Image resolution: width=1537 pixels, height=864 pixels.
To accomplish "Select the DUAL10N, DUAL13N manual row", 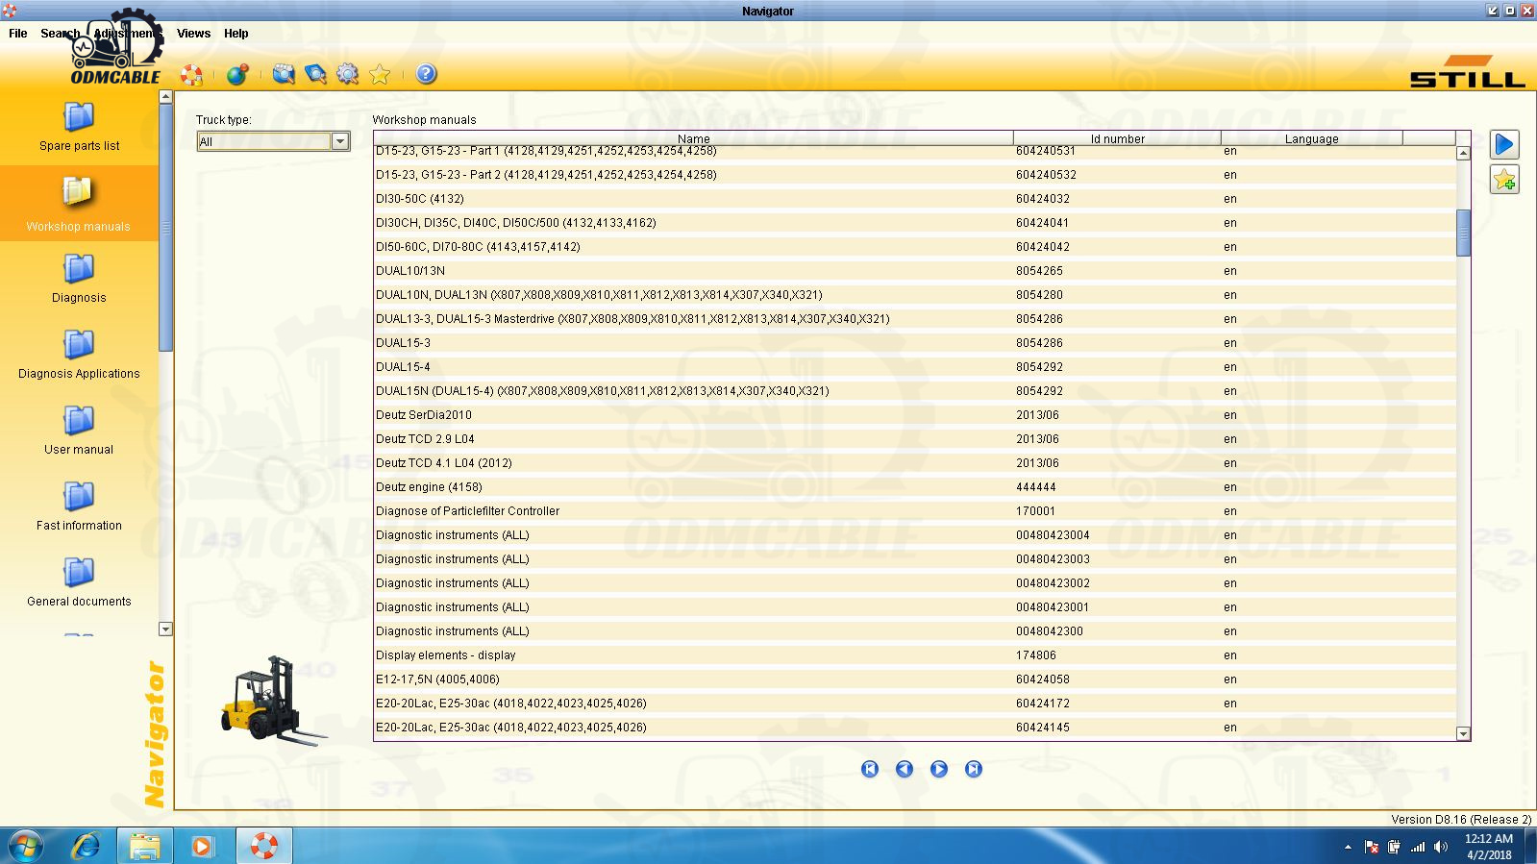I will click(x=915, y=295).
